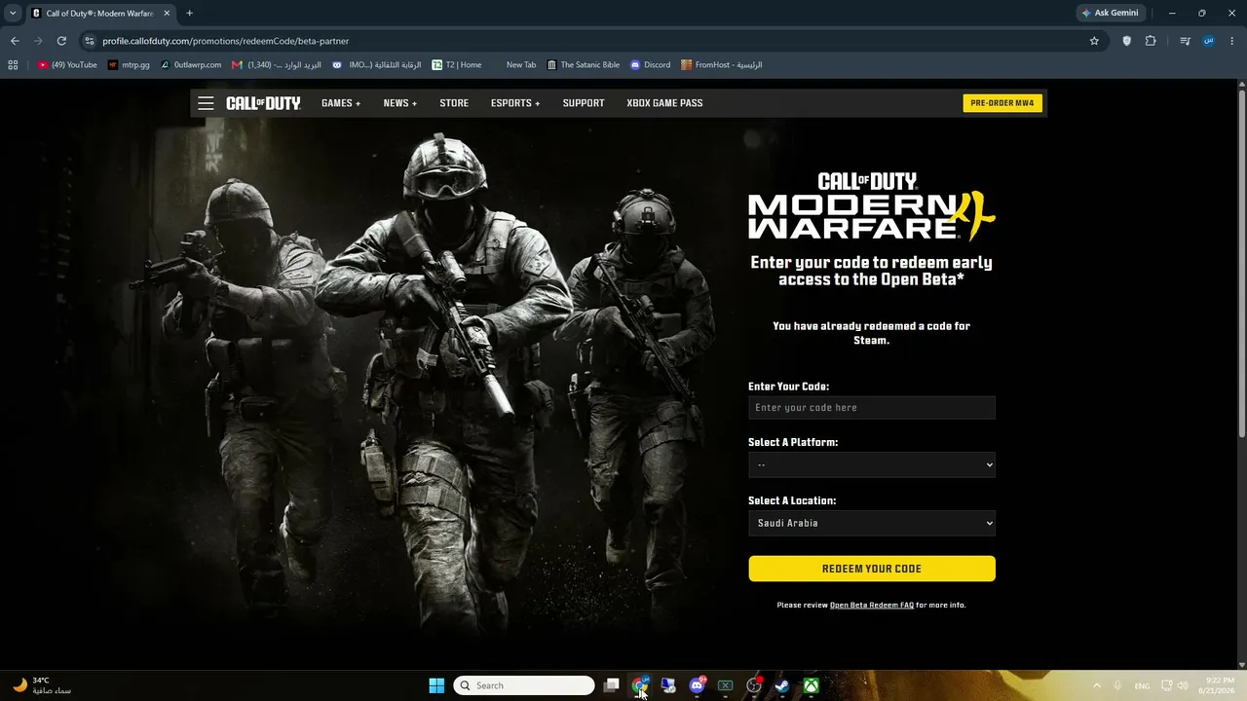Bookmark this page with the star icon
Viewport: 1247px width, 701px height.
coord(1094,41)
